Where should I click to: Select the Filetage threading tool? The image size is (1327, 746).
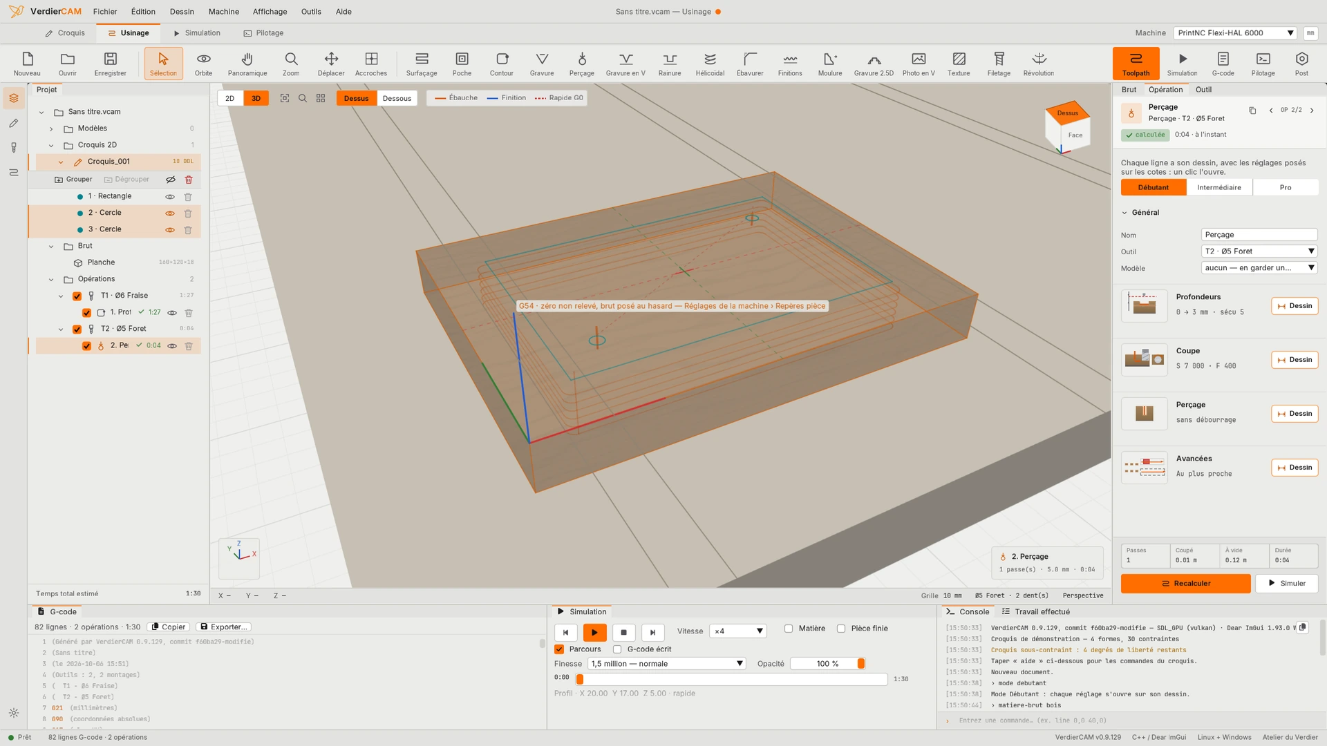(999, 64)
